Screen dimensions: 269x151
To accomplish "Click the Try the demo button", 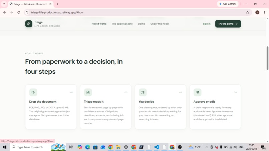I will click(228, 24).
